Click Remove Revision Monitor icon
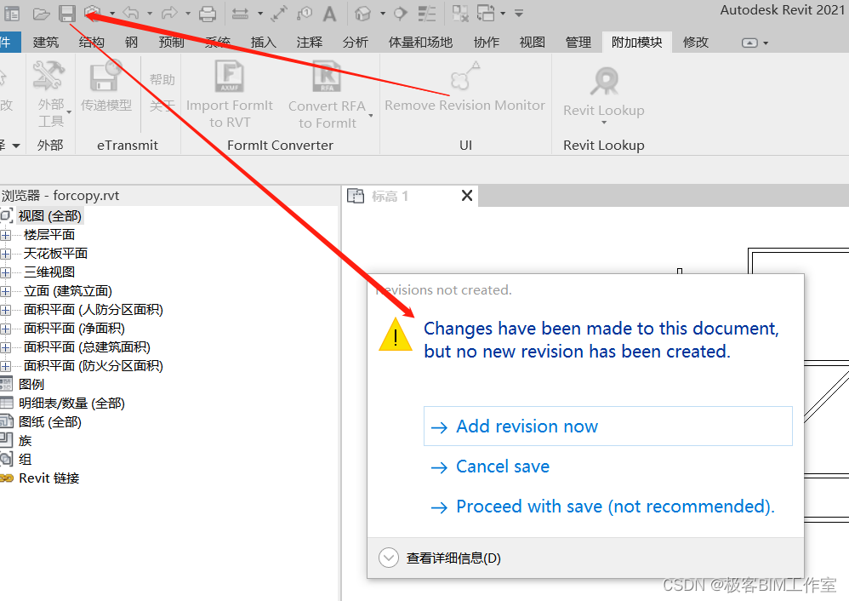 (x=465, y=76)
